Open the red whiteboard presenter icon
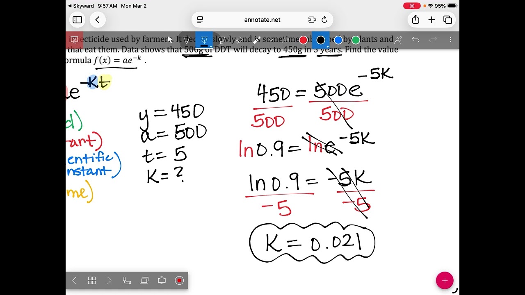Viewport: 525px width, 295px height. point(74,40)
